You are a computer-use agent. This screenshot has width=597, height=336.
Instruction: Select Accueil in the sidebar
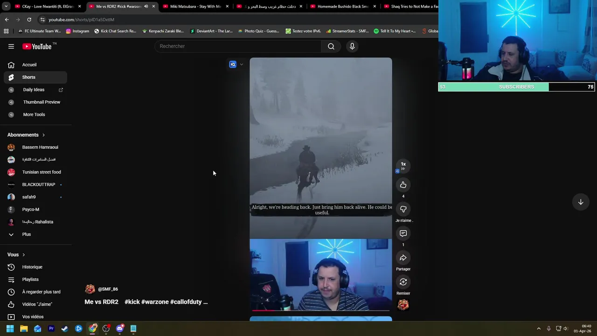[x=35, y=65]
